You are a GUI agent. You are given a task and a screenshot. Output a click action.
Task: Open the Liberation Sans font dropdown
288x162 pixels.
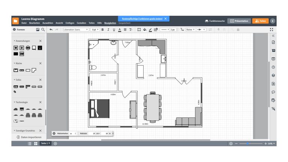point(76,29)
